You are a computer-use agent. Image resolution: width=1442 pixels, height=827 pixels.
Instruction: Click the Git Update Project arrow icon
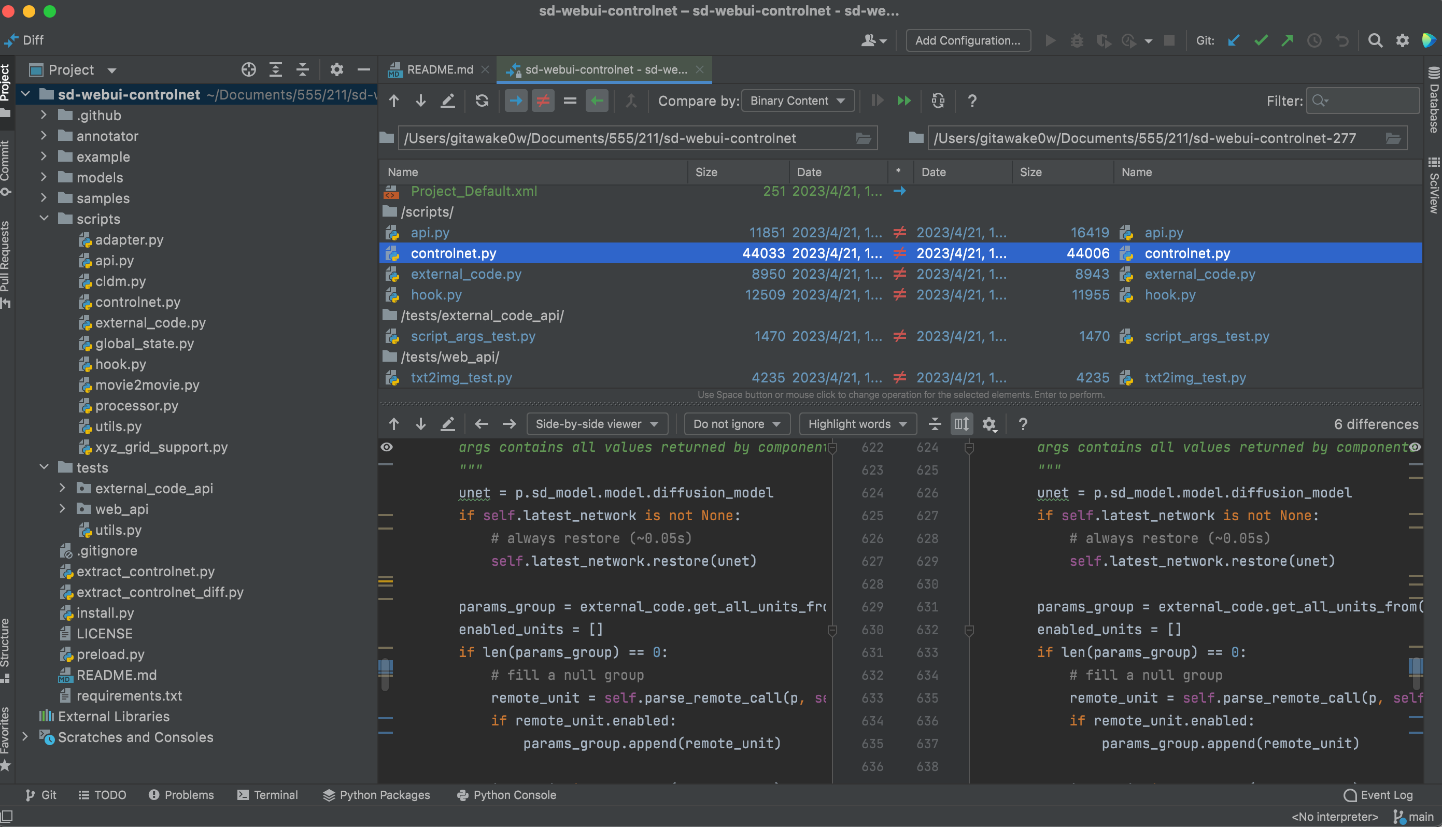pos(1233,40)
